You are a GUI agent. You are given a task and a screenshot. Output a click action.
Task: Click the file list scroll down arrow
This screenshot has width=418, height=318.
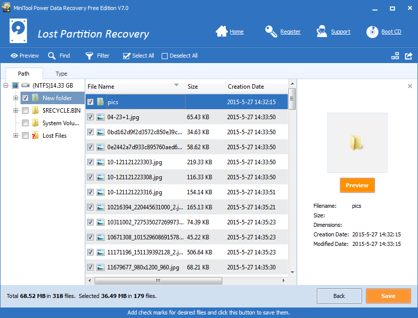coord(292,272)
